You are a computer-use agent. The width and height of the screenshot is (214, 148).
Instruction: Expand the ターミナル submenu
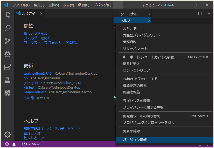pyautogui.click(x=132, y=14)
